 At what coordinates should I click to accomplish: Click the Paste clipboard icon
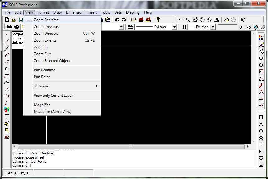pos(107,20)
